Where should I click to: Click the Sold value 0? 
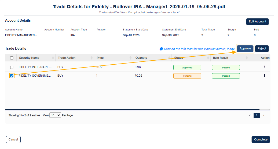pyautogui.click(x=255, y=35)
